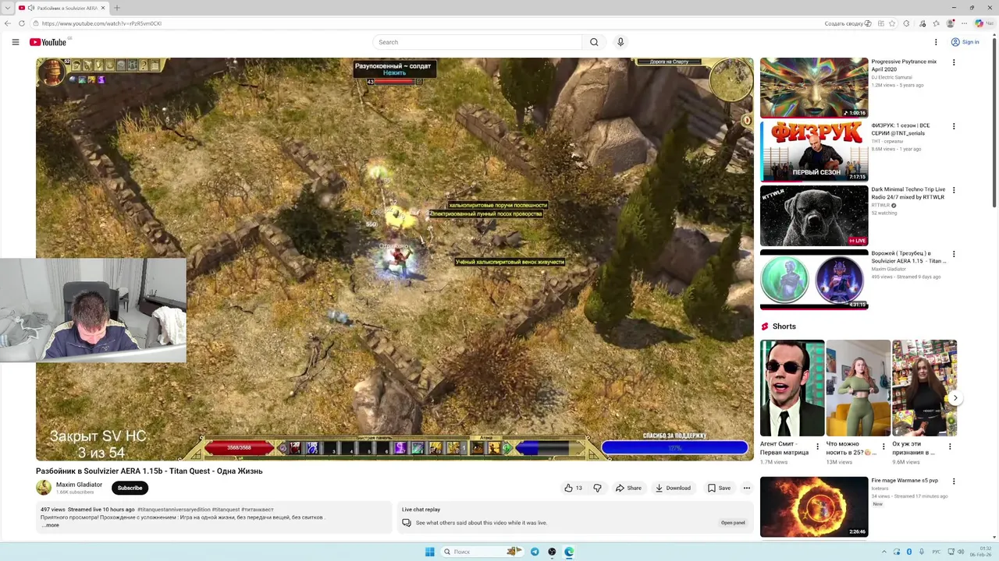
Task: Focus the browser address bar URL
Action: 101,23
